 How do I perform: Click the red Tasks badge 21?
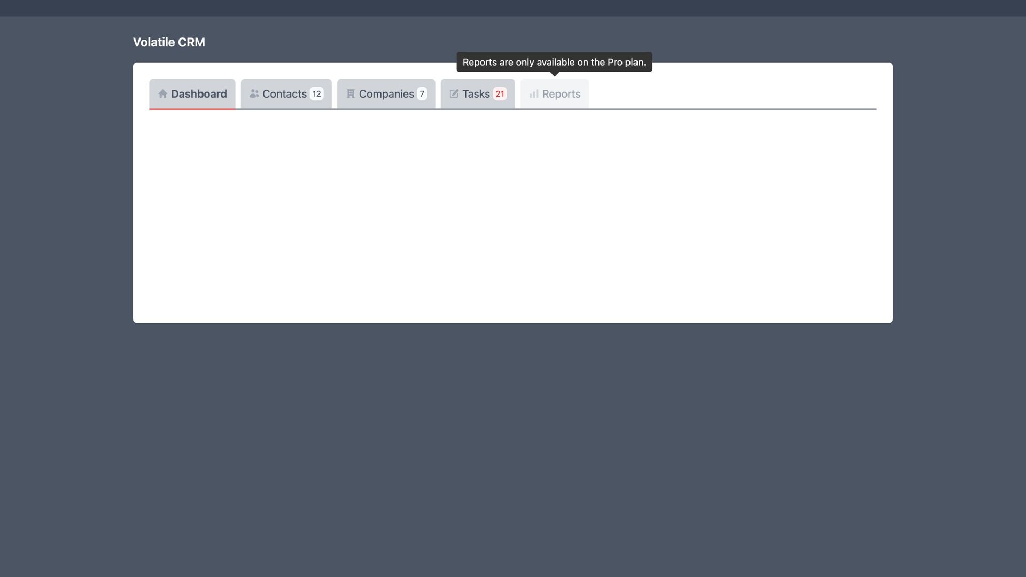[x=500, y=94]
